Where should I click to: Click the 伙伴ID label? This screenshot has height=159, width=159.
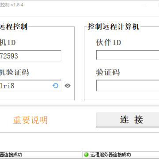coord(109,42)
